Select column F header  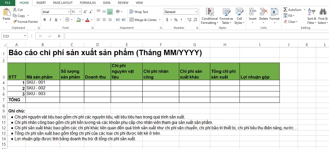click(x=161, y=44)
